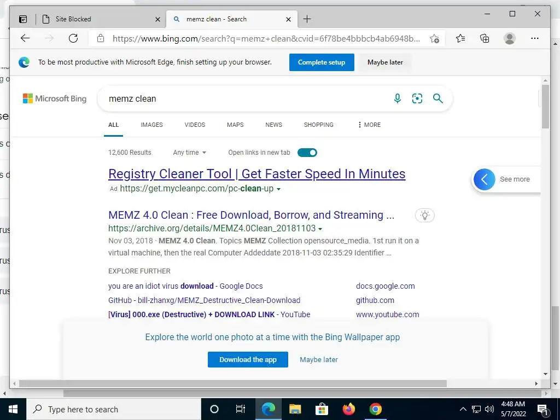Toggle Open links in new tab switch
The image size is (560, 420).
tap(307, 153)
